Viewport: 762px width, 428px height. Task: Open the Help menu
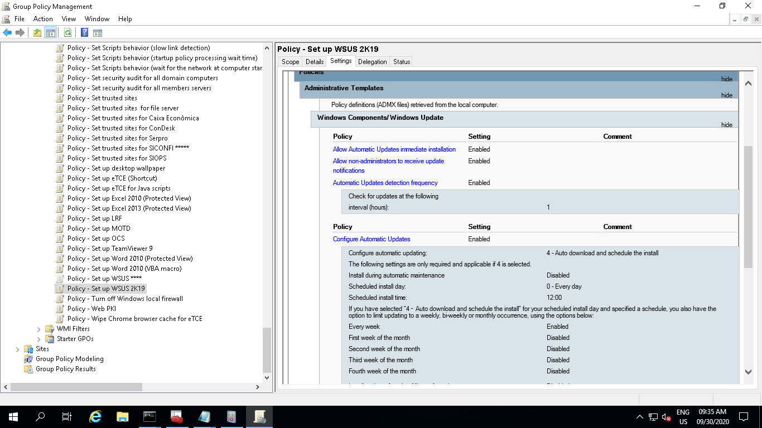coord(125,19)
